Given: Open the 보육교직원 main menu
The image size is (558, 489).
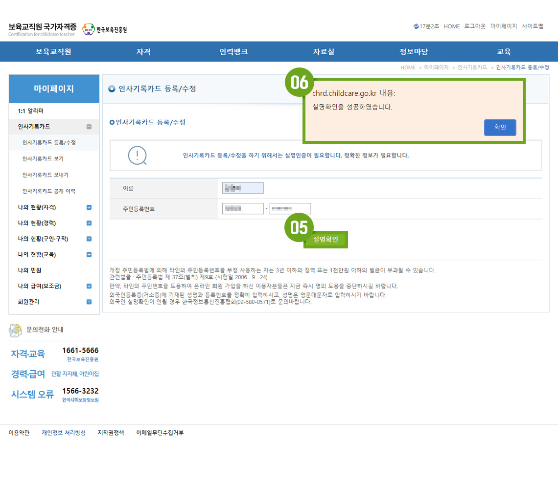Looking at the screenshot, I should pos(53,52).
